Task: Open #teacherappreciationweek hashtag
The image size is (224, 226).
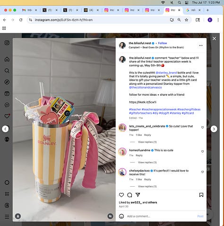Action: tap(159, 109)
